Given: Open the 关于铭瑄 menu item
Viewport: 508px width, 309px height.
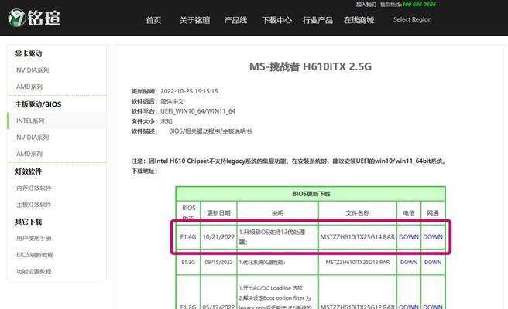Looking at the screenshot, I should click(x=194, y=20).
